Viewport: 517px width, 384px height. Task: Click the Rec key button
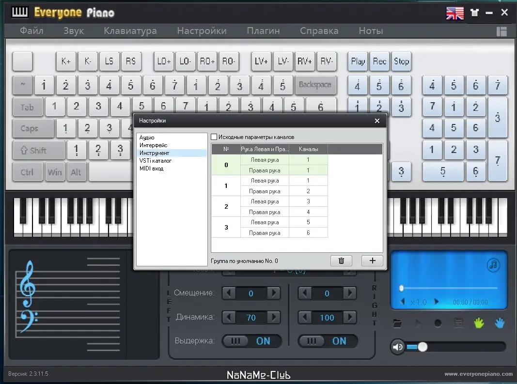[x=379, y=61]
